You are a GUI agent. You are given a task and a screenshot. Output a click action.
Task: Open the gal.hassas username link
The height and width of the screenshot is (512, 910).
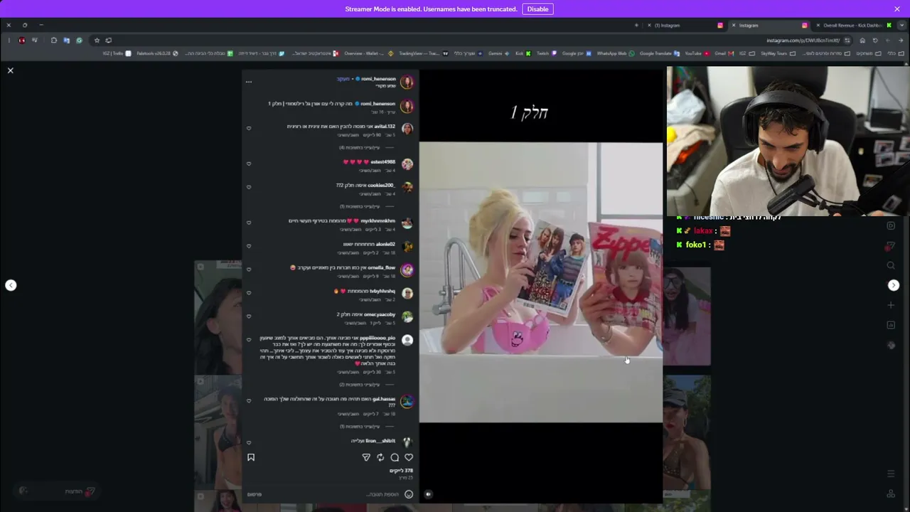point(384,399)
